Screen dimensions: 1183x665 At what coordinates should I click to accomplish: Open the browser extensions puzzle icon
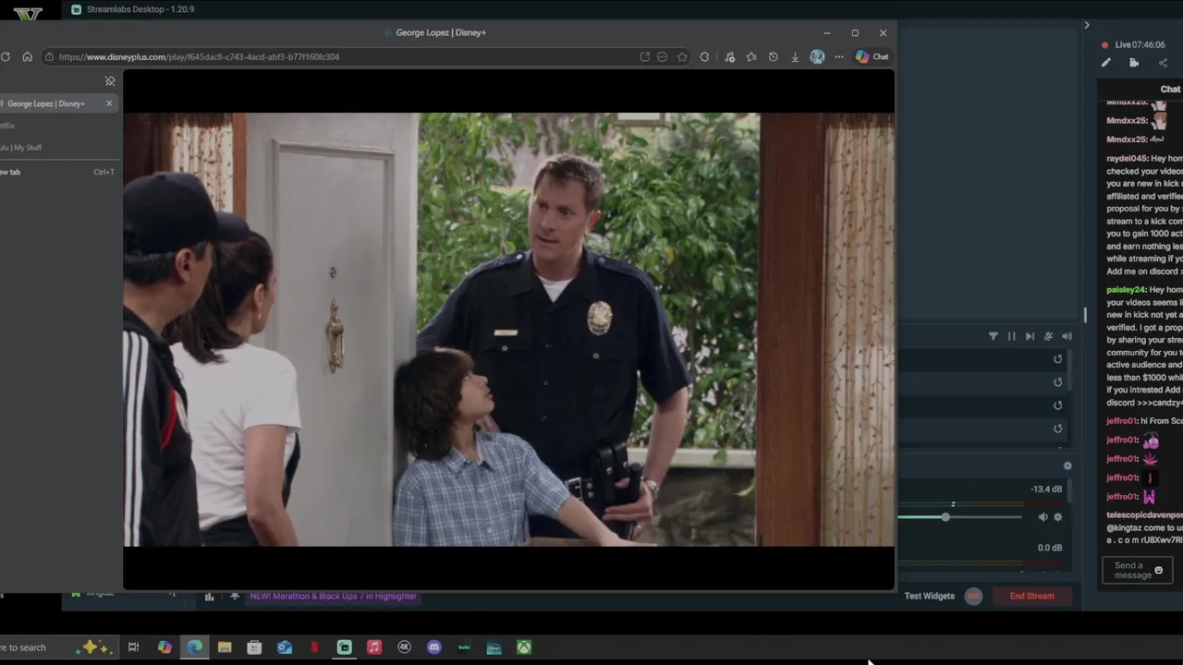tap(704, 56)
